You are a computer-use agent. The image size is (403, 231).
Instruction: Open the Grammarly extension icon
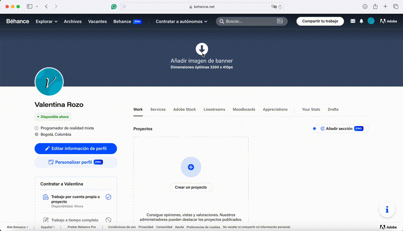pos(114,7)
